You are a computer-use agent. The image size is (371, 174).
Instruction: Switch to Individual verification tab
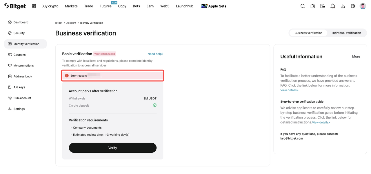pyautogui.click(x=347, y=33)
